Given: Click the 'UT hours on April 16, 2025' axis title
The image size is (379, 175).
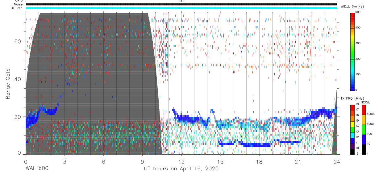Looking at the screenshot, I should (x=181, y=169).
